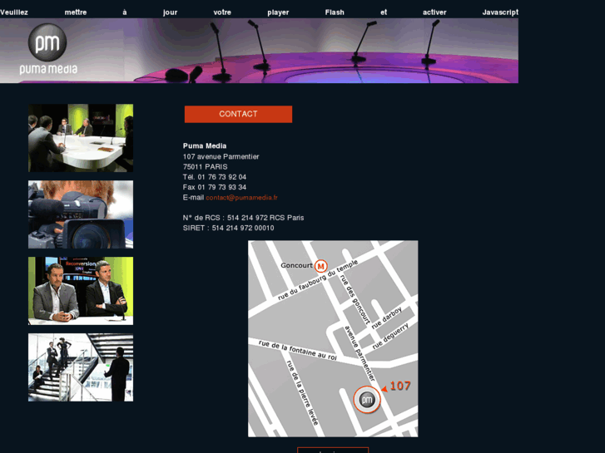This screenshot has width=605, height=453.
Task: Click the rue des goncourt label on map
Action: click(355, 299)
